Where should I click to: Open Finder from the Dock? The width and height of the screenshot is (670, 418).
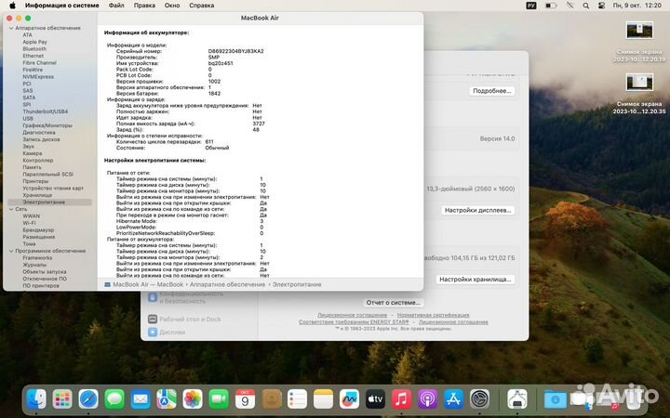(x=36, y=399)
